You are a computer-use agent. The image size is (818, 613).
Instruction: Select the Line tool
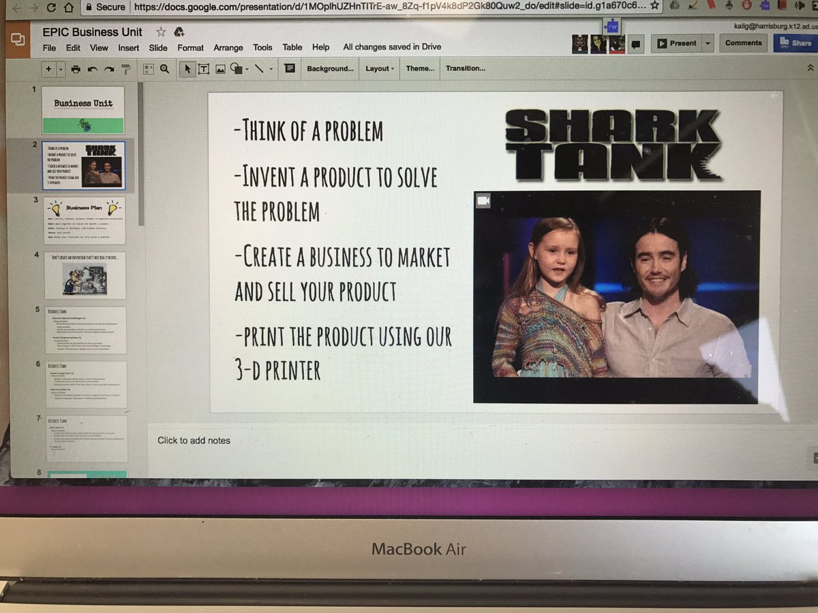260,69
